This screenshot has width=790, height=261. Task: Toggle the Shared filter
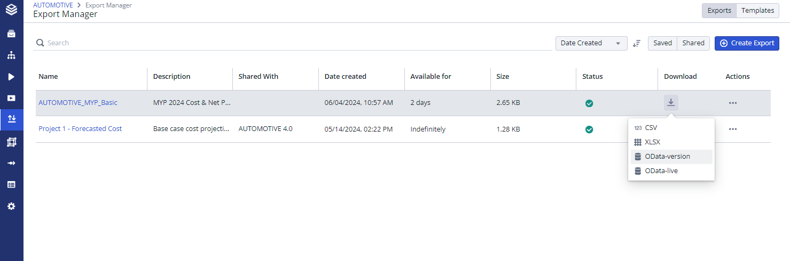693,43
